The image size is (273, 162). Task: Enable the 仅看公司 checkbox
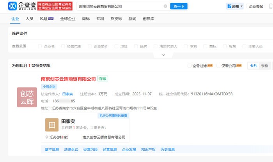tap(218, 66)
